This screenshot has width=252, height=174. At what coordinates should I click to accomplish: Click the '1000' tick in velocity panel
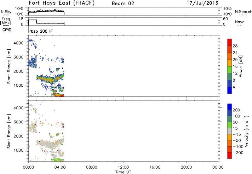point(19,150)
